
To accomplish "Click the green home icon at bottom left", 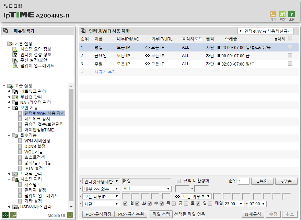I will pyautogui.click(x=5, y=215).
